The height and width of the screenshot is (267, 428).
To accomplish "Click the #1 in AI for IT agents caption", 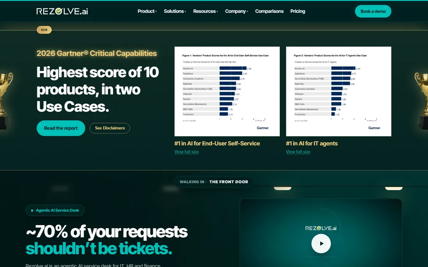I will pyautogui.click(x=312, y=144).
